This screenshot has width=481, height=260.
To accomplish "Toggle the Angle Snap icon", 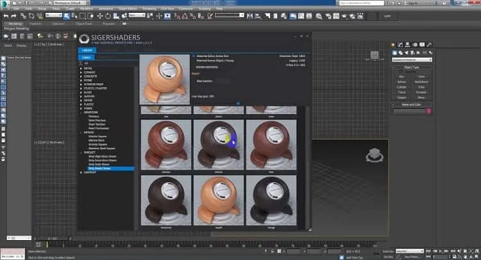I will (185, 16).
